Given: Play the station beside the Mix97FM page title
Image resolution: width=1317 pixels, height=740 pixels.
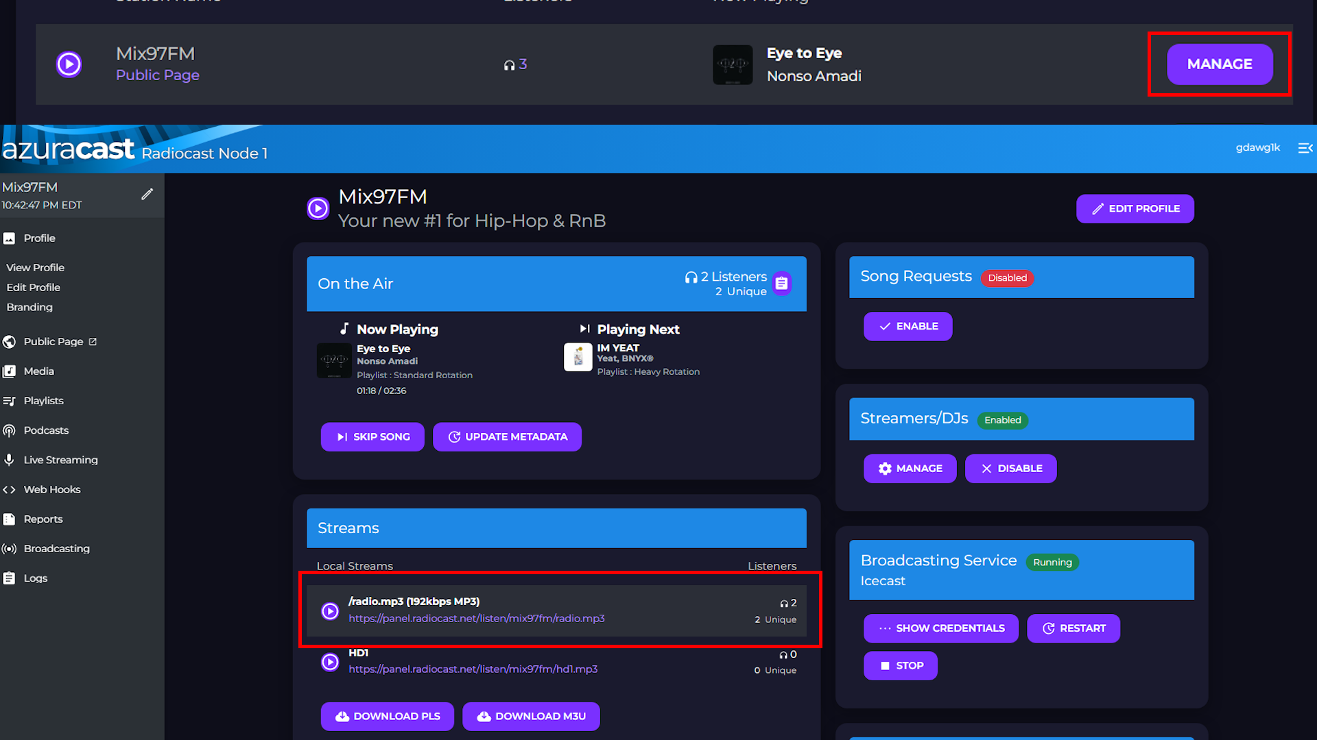Looking at the screenshot, I should tap(318, 208).
